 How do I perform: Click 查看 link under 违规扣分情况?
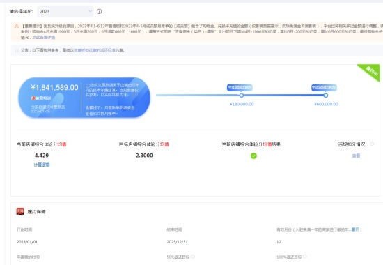[x=356, y=156]
